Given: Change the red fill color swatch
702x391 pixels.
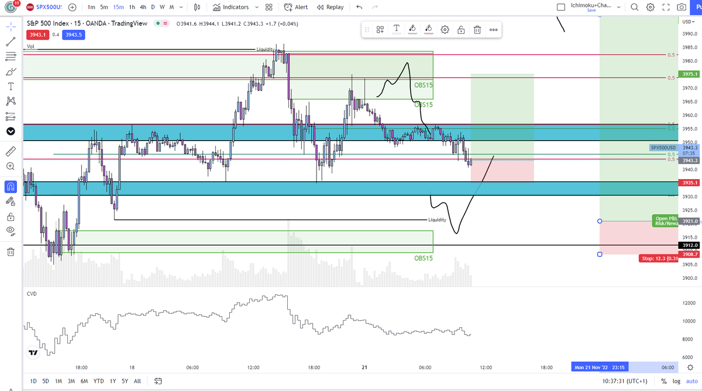Looking at the screenshot, I should (429, 29).
